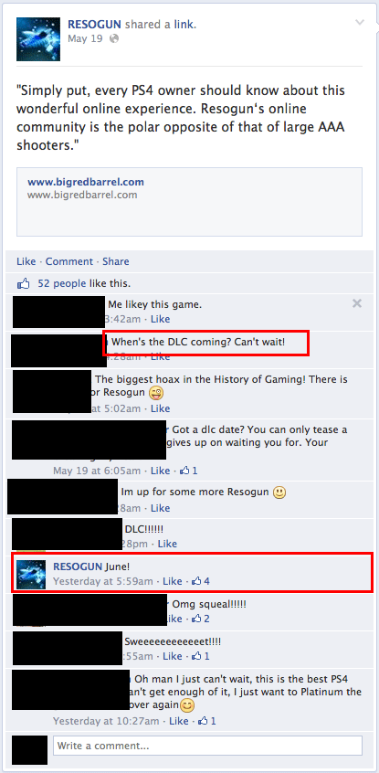Open the 'May 19' post timestamp
379x773 pixels.
(85, 38)
